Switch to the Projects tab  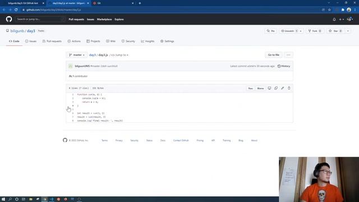click(93, 41)
